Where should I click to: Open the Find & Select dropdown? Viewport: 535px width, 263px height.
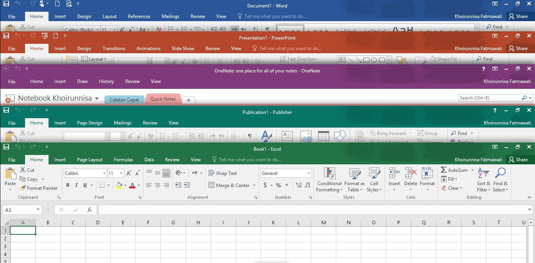[501, 180]
